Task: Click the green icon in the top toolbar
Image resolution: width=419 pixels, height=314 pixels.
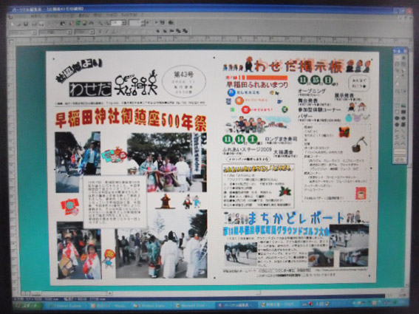Action: (x=78, y=23)
